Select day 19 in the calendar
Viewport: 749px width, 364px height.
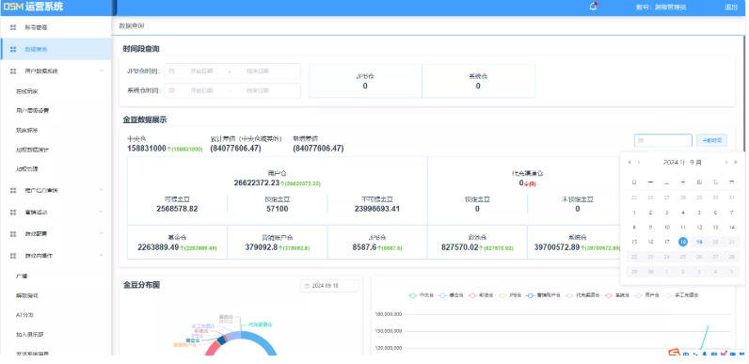(699, 242)
